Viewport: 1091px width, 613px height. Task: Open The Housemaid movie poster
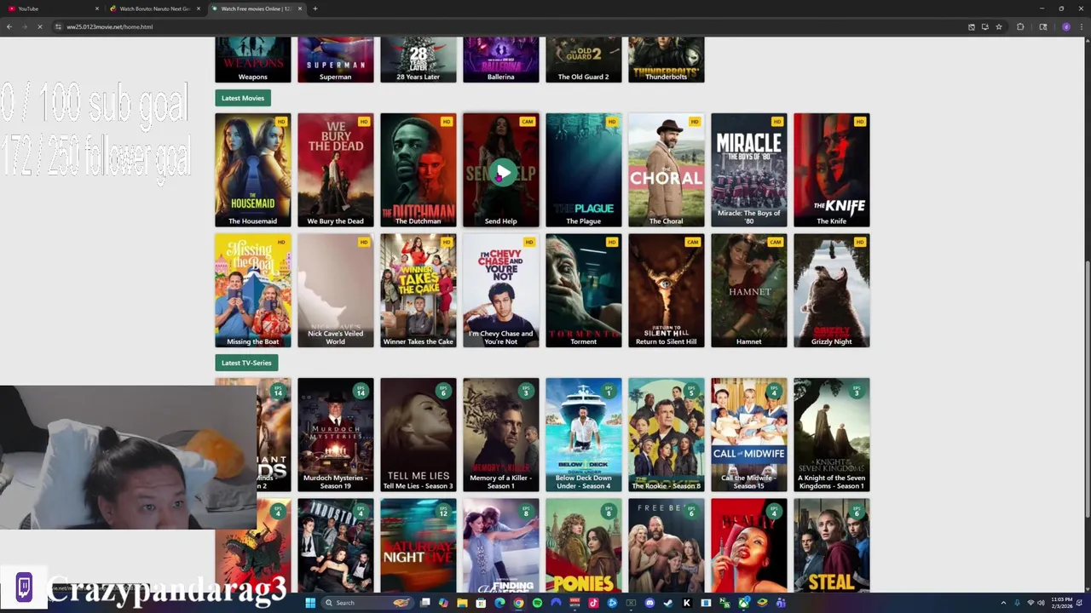[x=253, y=170]
